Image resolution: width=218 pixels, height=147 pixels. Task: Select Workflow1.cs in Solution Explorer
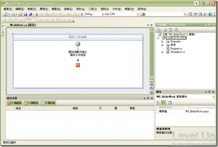(x=178, y=52)
